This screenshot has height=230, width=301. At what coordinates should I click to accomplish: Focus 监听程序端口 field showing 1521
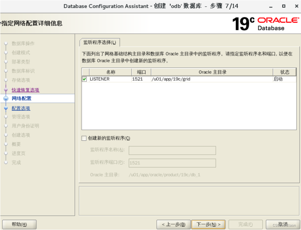coord(172,163)
